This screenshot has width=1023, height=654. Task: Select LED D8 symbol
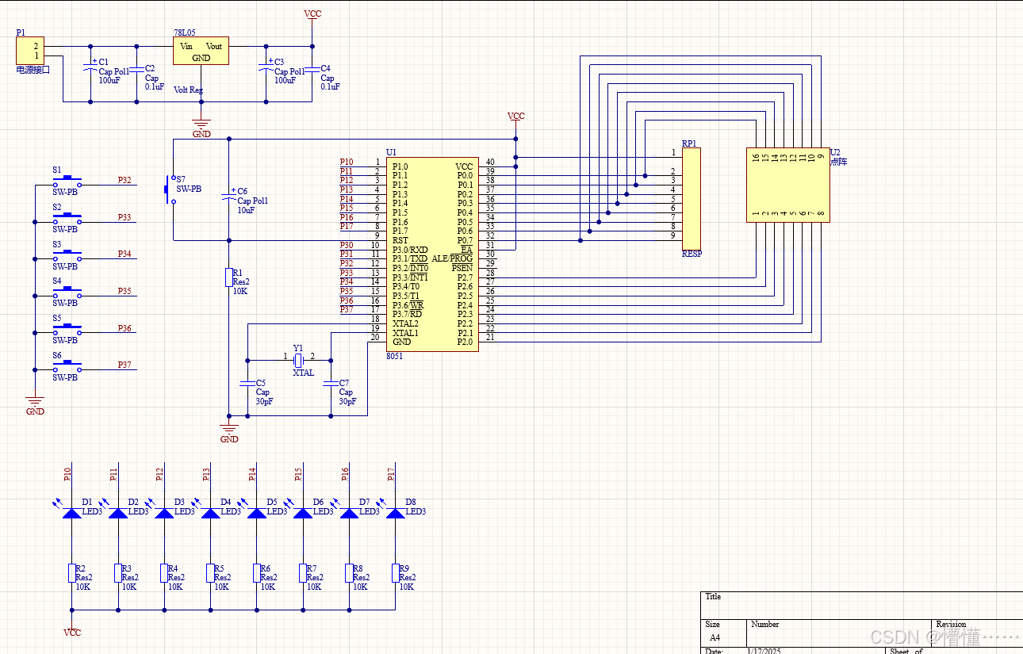(x=396, y=513)
